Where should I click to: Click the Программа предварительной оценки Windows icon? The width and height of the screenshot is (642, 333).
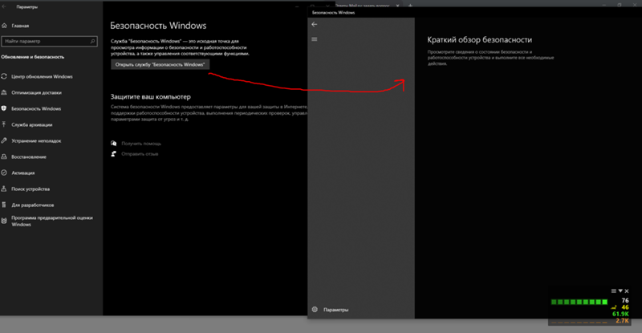coord(4,221)
